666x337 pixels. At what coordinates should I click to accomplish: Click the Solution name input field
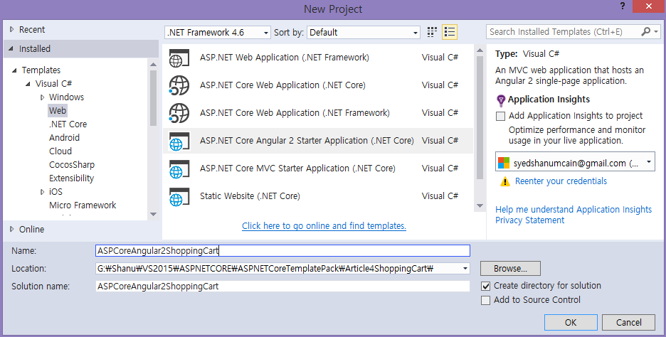point(283,287)
